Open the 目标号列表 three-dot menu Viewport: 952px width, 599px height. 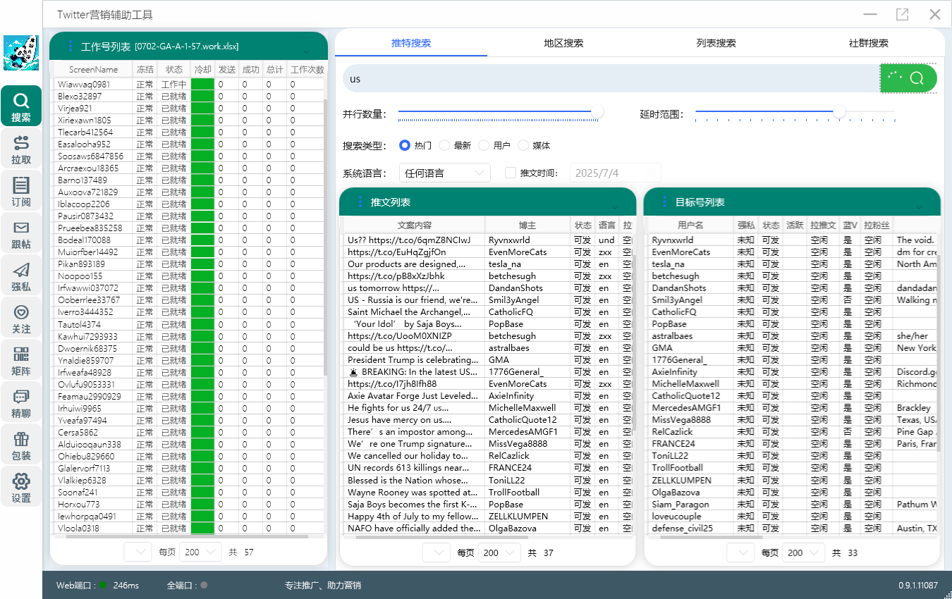click(664, 202)
